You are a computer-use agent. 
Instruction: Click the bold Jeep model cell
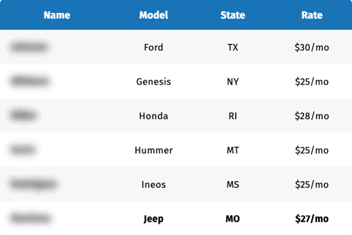click(154, 219)
